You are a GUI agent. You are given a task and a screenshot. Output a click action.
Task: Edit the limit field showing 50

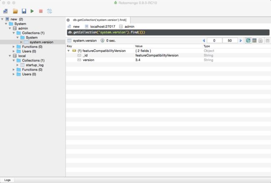point(230,40)
